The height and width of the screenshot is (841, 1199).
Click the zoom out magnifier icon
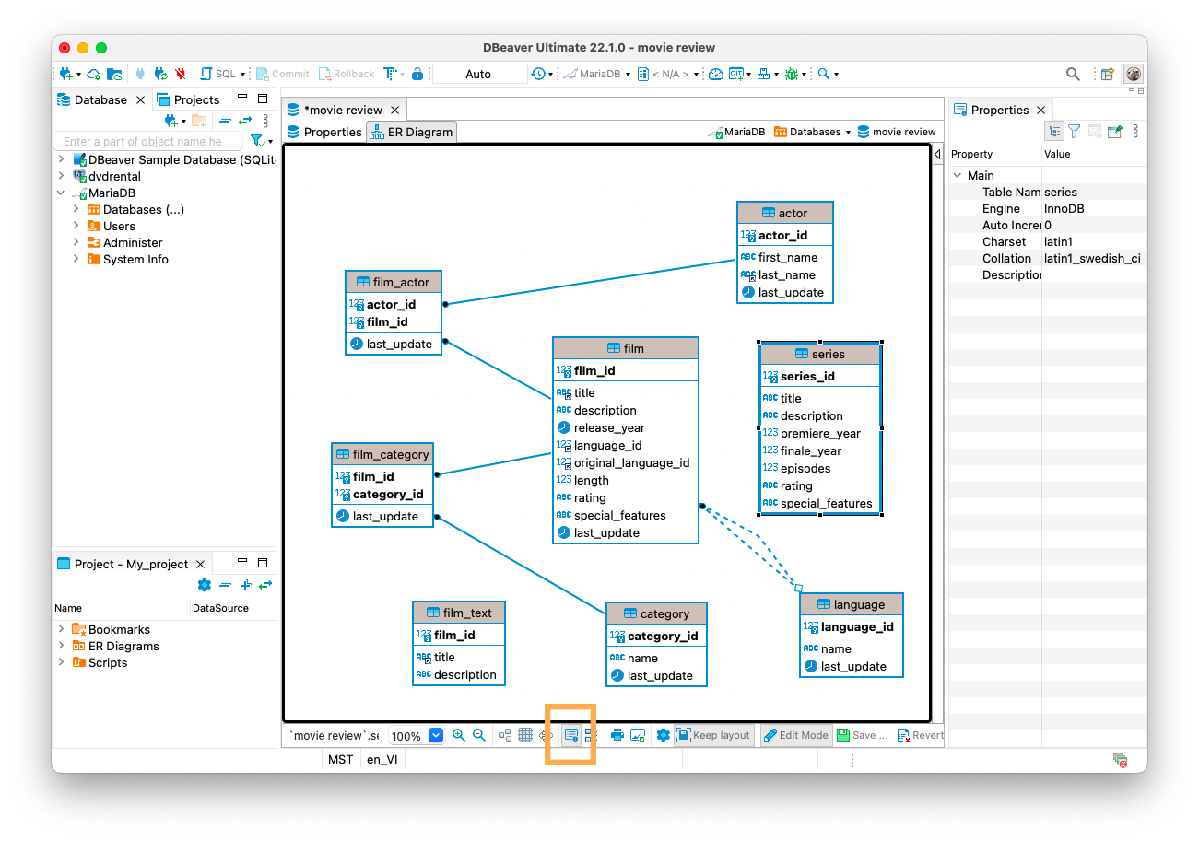(479, 735)
